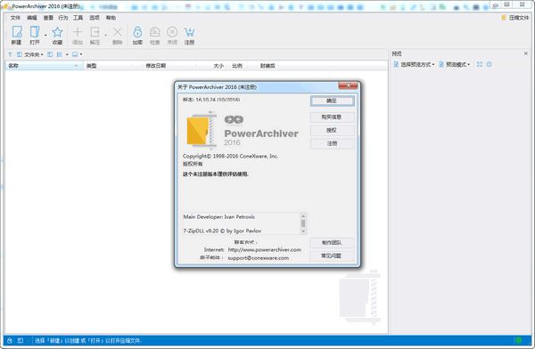535x349 pixels.
Task: Open the dropdown arrow beside the monitor icon
Action: [x=81, y=54]
